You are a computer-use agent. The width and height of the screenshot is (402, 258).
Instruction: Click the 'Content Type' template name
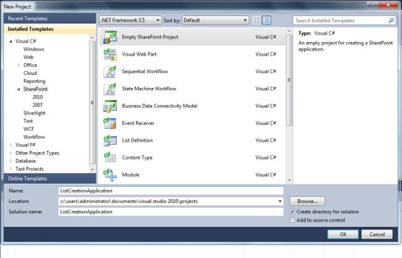click(137, 158)
